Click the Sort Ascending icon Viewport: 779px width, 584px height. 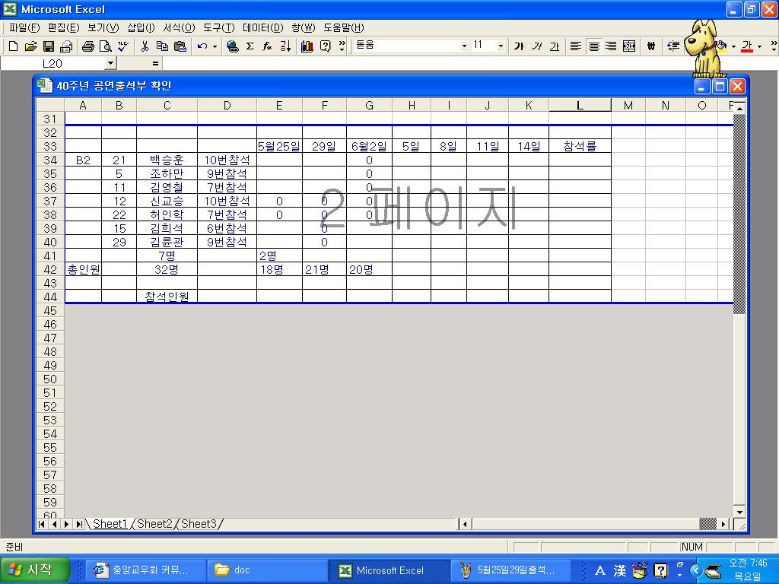tap(285, 46)
